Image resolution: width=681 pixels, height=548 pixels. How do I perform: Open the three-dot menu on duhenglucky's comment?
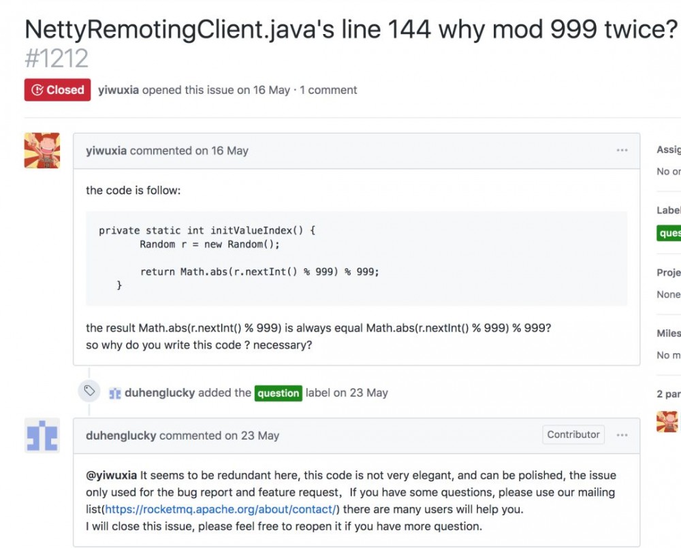click(622, 435)
